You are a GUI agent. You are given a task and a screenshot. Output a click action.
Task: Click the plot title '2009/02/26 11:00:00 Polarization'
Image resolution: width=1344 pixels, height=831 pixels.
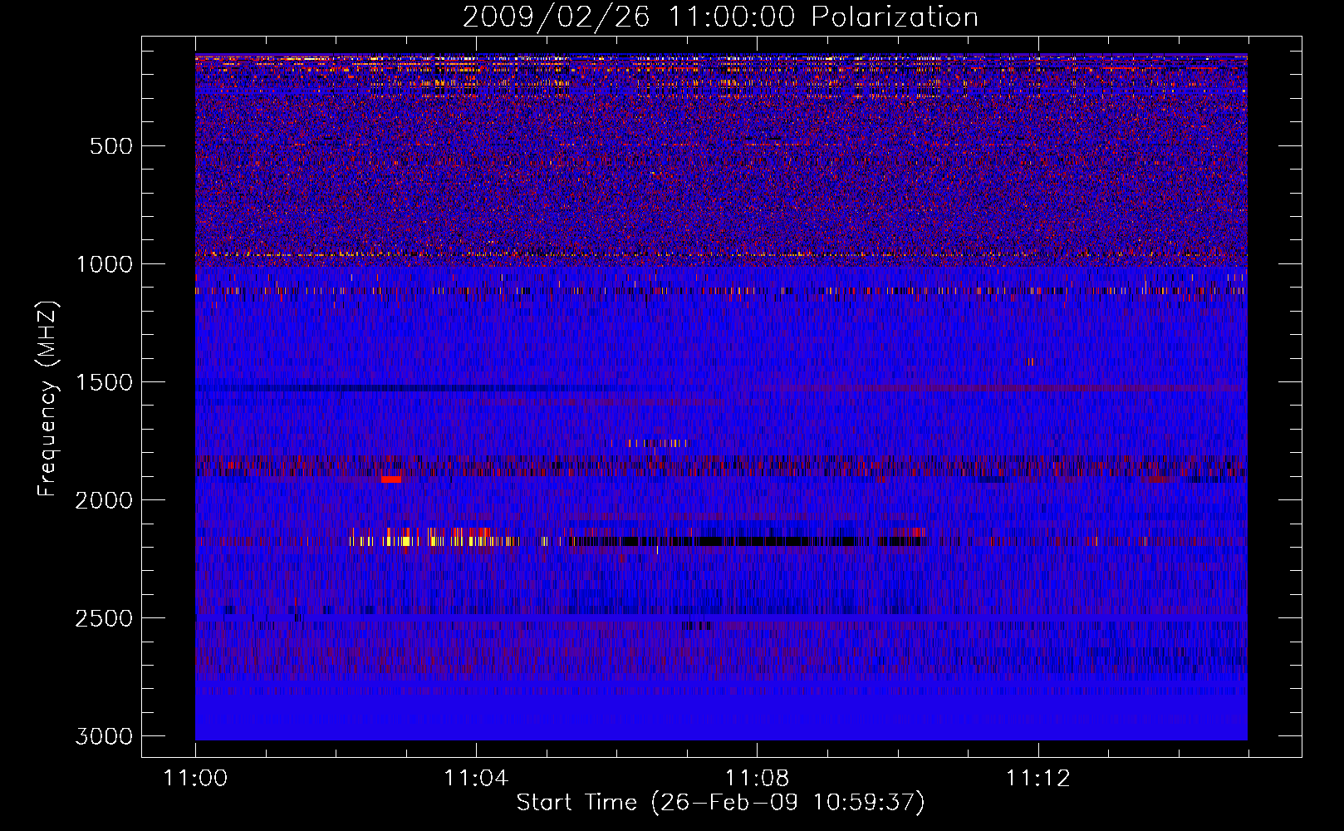coord(720,17)
